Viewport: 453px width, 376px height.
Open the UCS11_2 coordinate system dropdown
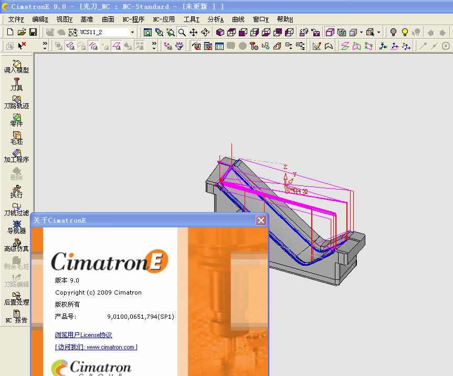click(x=132, y=32)
